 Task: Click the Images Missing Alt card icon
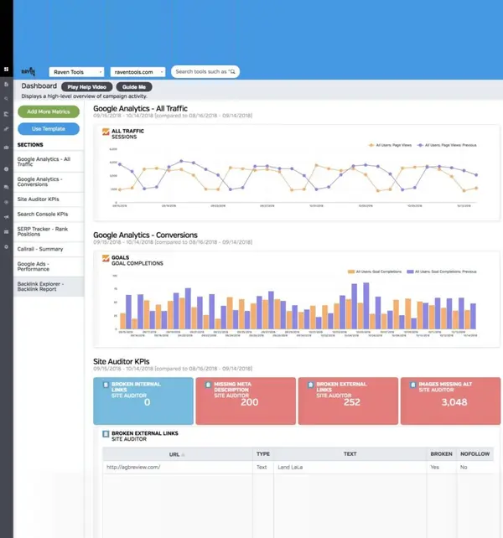(x=413, y=385)
